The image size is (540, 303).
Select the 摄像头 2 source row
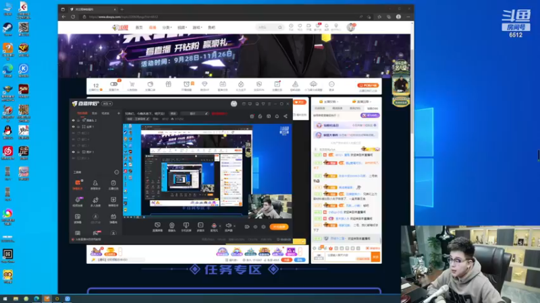point(96,121)
